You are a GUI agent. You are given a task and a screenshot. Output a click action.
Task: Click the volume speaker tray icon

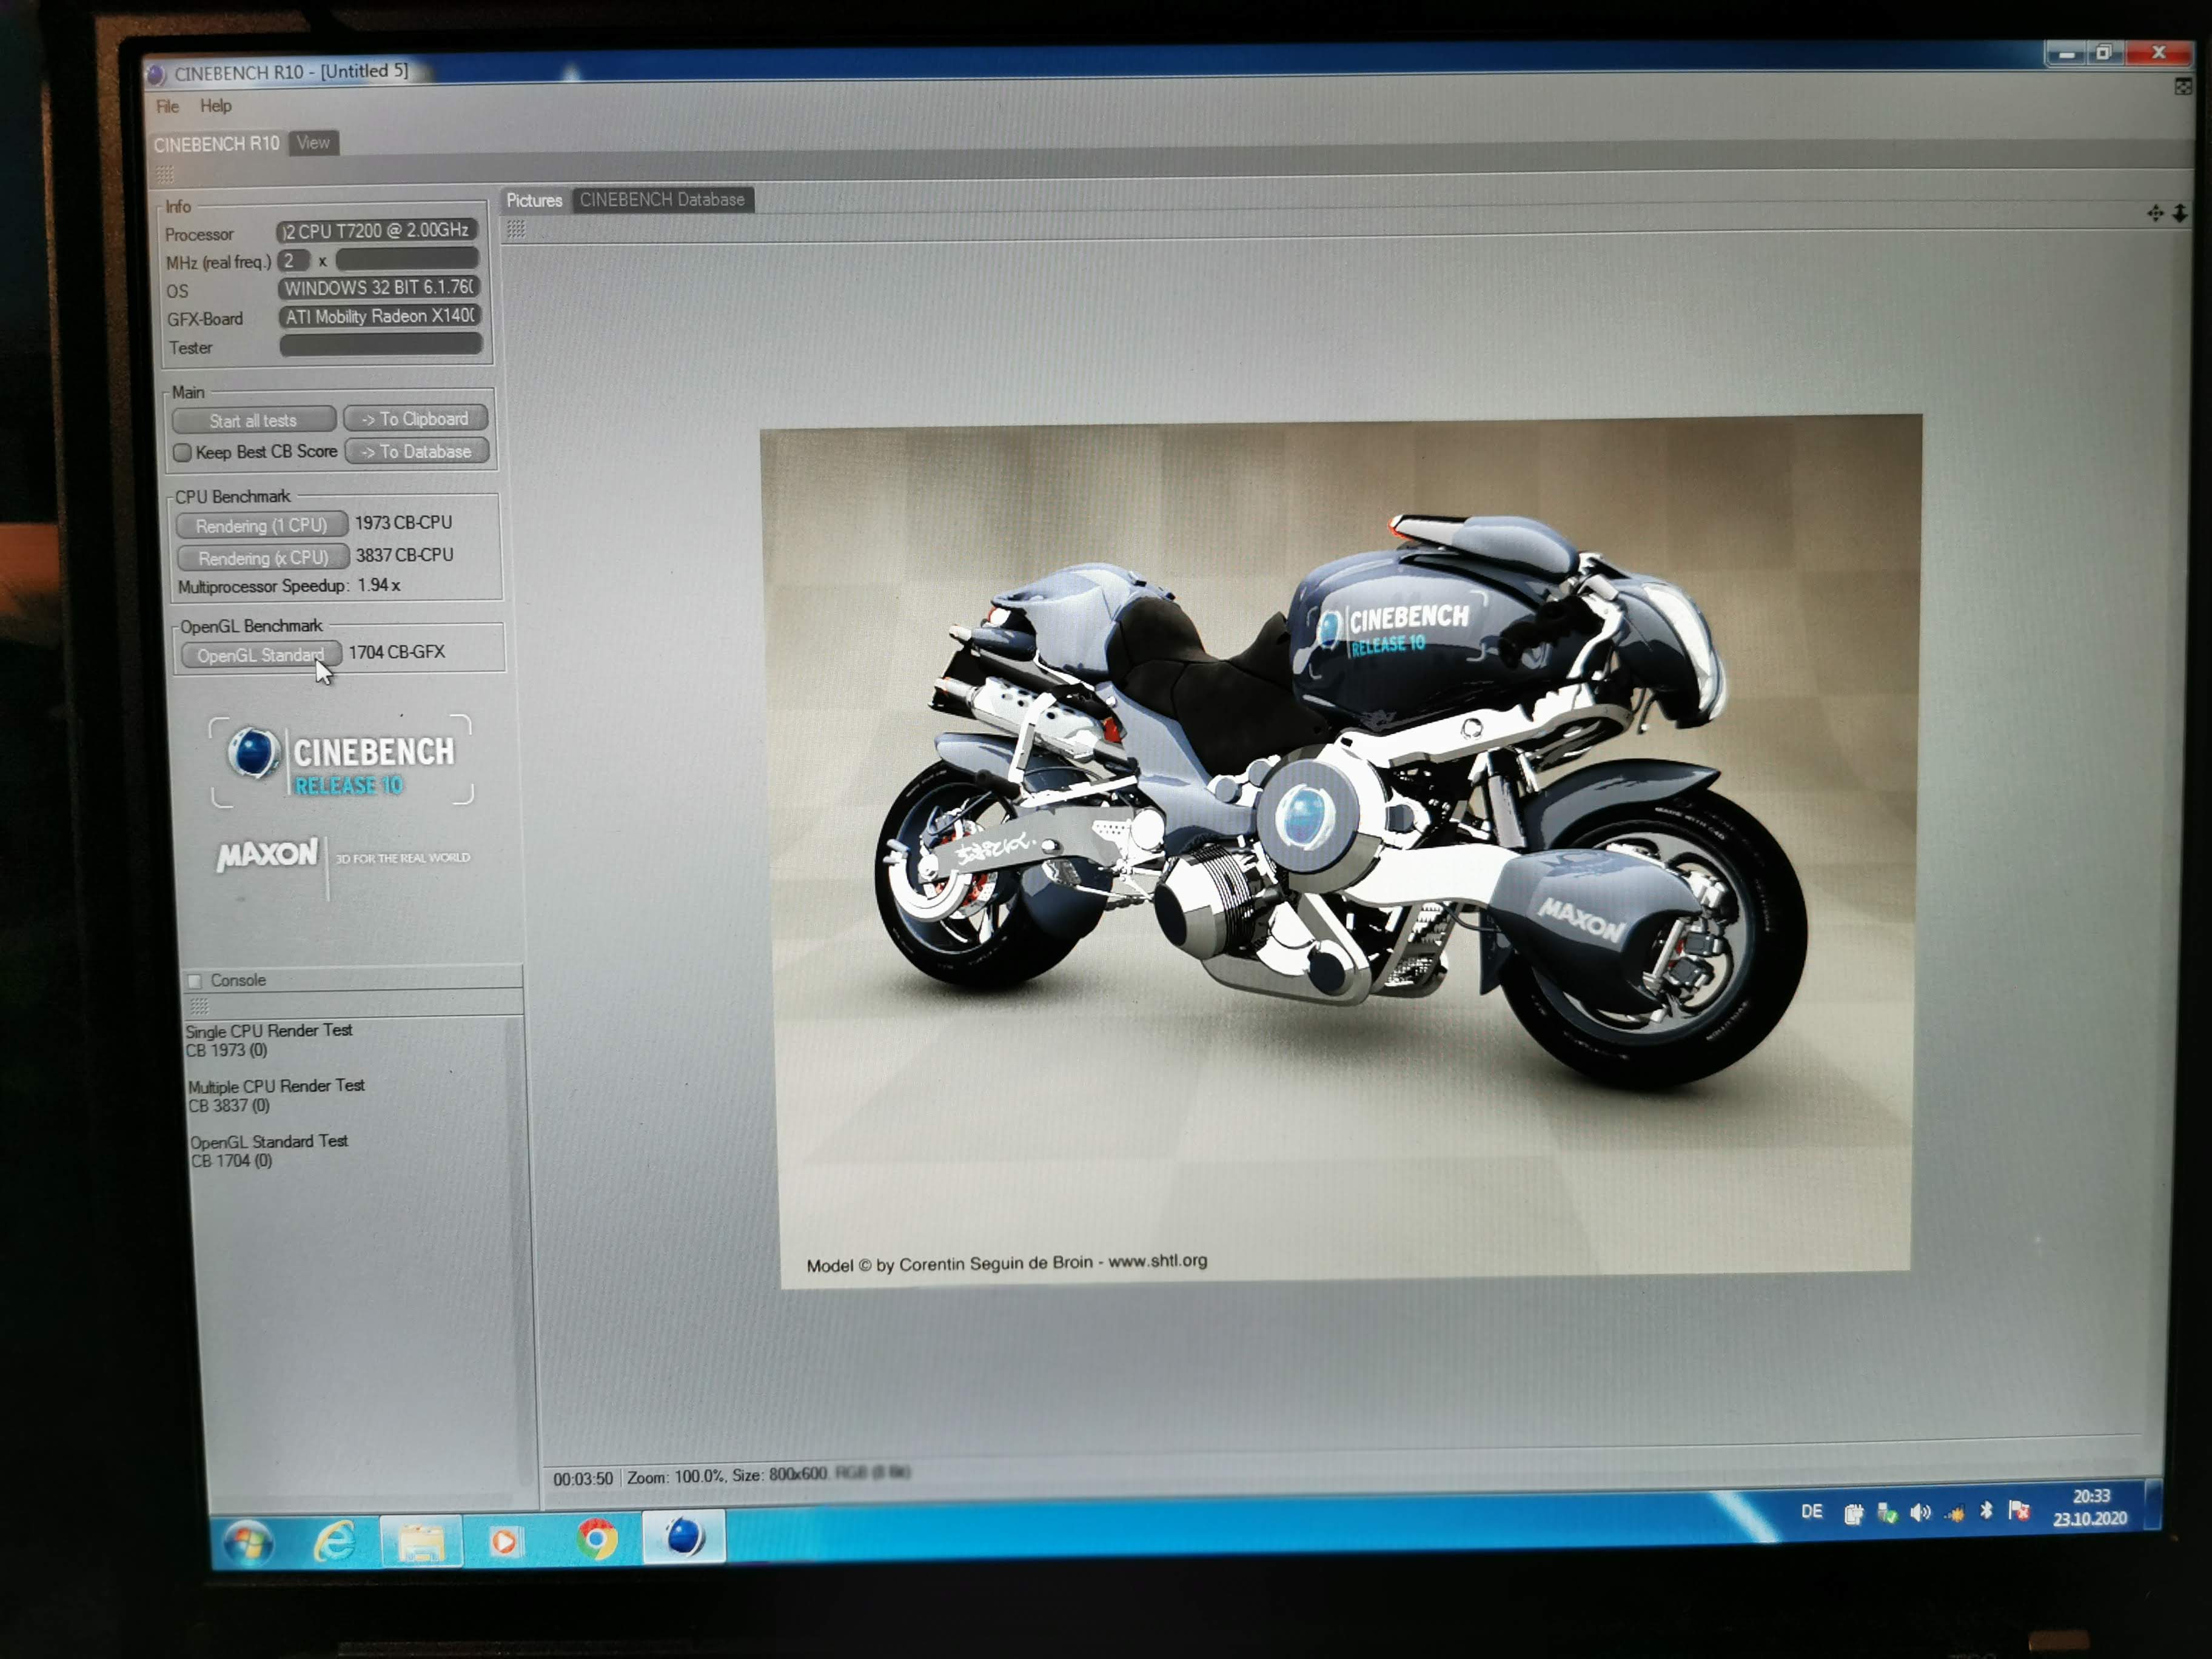click(1919, 1512)
